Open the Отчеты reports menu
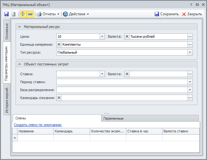This screenshot has height=160, width=207. point(48,14)
